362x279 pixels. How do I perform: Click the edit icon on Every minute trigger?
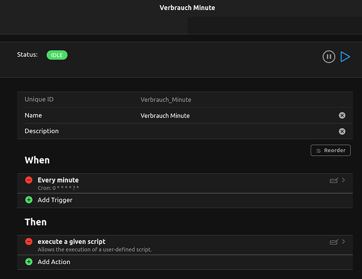point(334,180)
